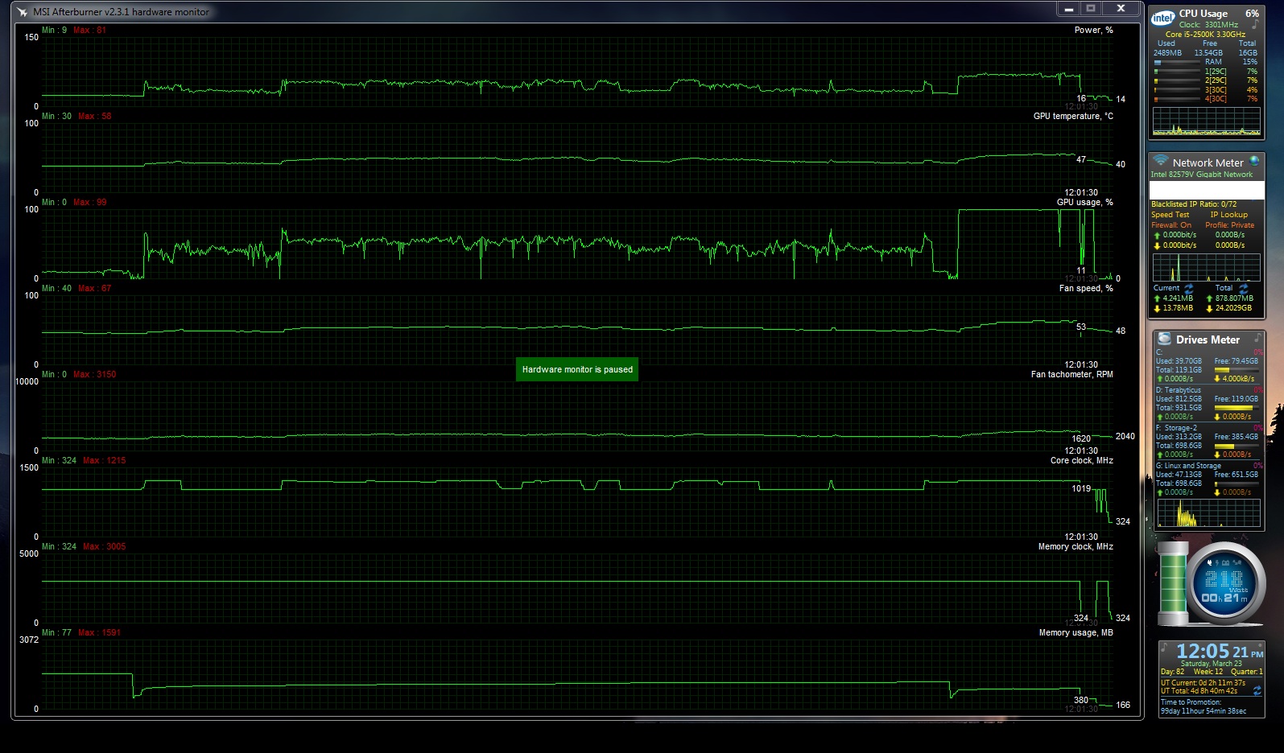Click the Profile: Private link
The height and width of the screenshot is (753, 1284).
coord(1229,225)
